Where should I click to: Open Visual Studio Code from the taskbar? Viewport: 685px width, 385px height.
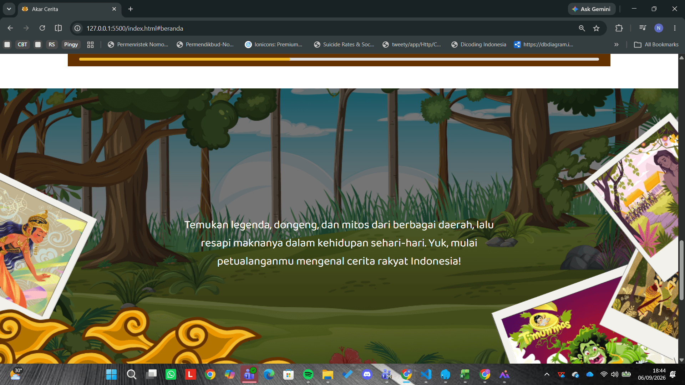tap(426, 374)
